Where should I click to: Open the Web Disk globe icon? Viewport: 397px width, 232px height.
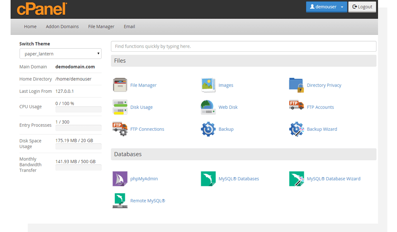[208, 107]
